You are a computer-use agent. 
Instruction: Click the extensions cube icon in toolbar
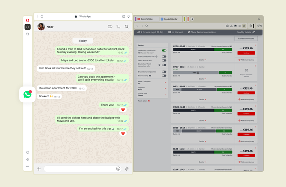(251, 26)
